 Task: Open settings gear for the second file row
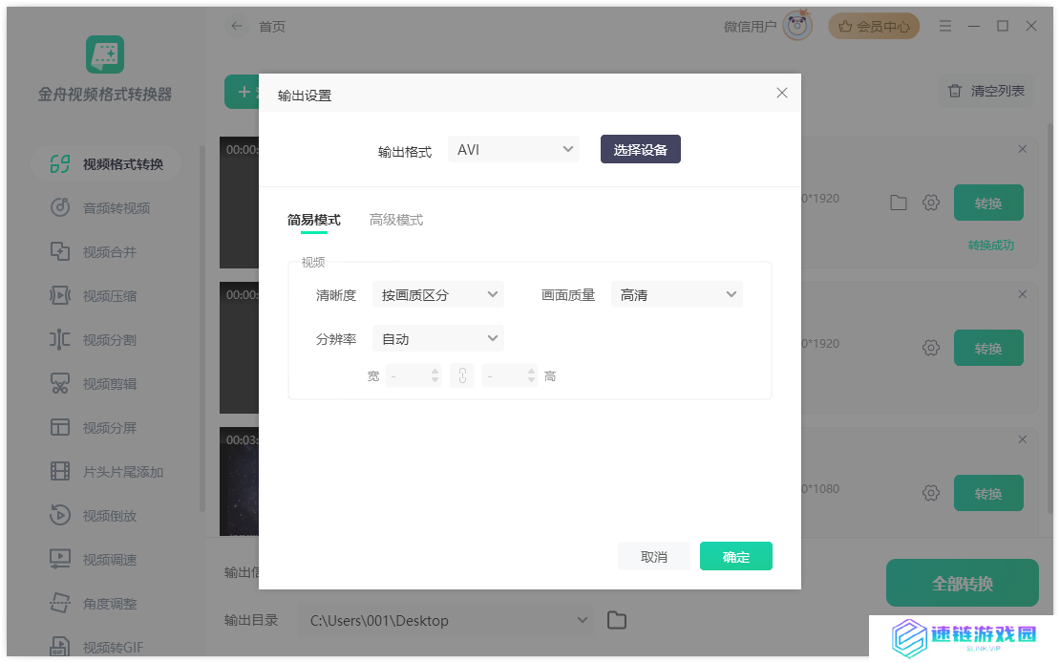point(931,348)
